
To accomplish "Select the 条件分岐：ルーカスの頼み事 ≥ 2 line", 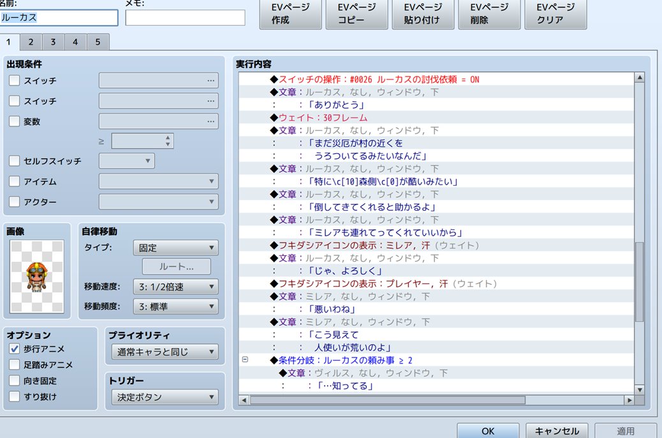I will click(x=436, y=360).
